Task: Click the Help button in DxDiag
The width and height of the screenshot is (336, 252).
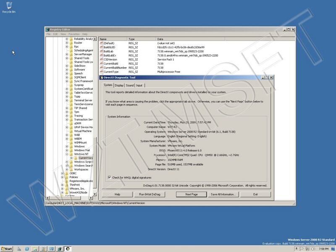Action: (x=117, y=194)
